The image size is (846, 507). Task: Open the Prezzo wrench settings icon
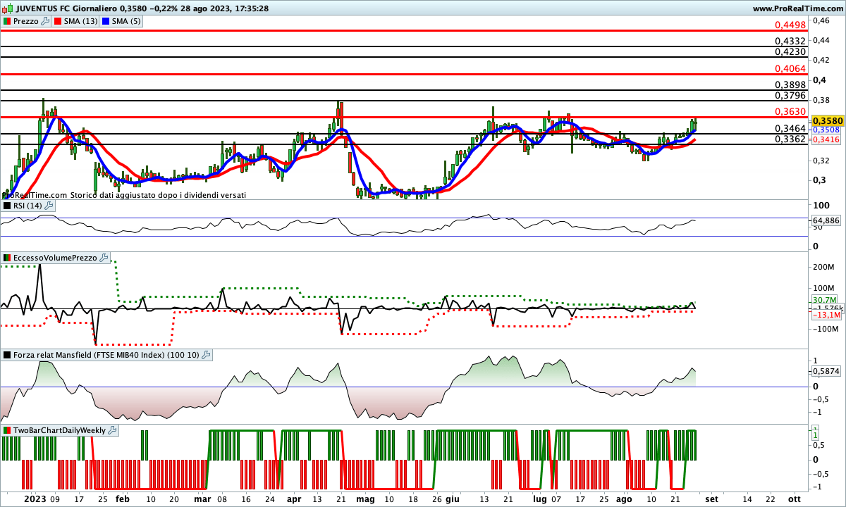click(x=46, y=22)
